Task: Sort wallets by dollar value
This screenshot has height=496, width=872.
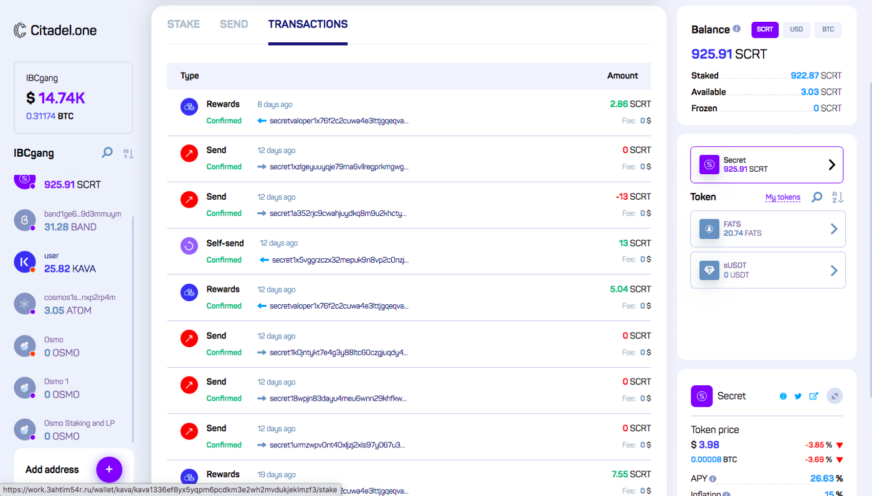Action: pos(128,152)
